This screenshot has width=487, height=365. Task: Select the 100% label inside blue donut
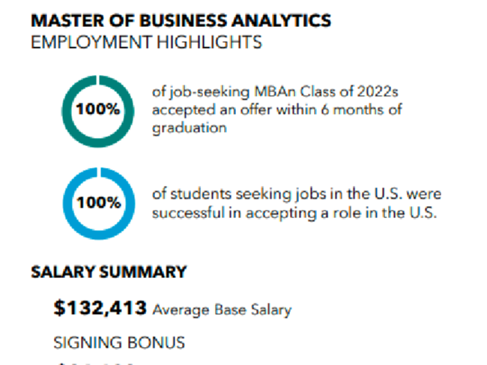click(x=98, y=202)
